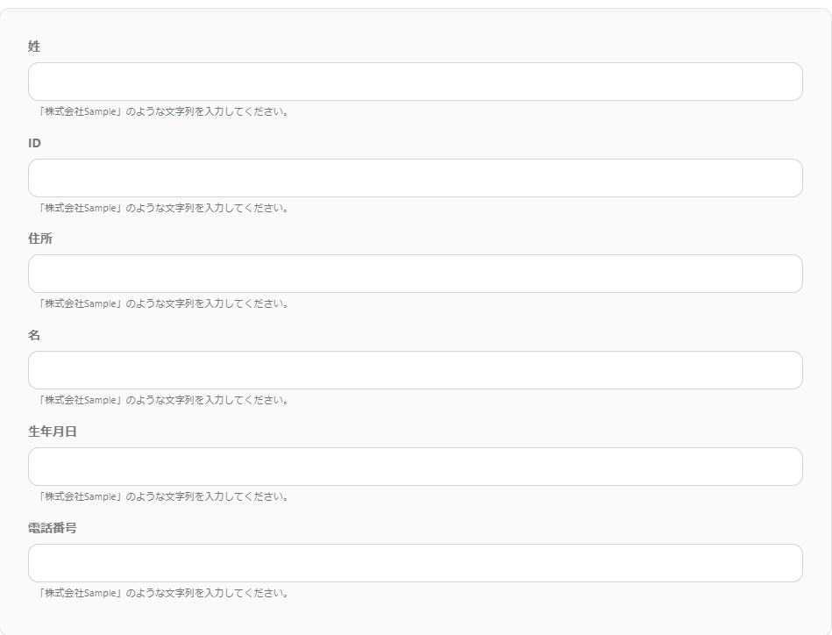
Task: Click hint text under the 姓 field
Action: click(164, 111)
